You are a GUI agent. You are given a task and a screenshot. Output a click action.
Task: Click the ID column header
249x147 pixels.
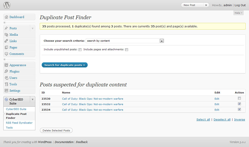[x=43, y=93]
